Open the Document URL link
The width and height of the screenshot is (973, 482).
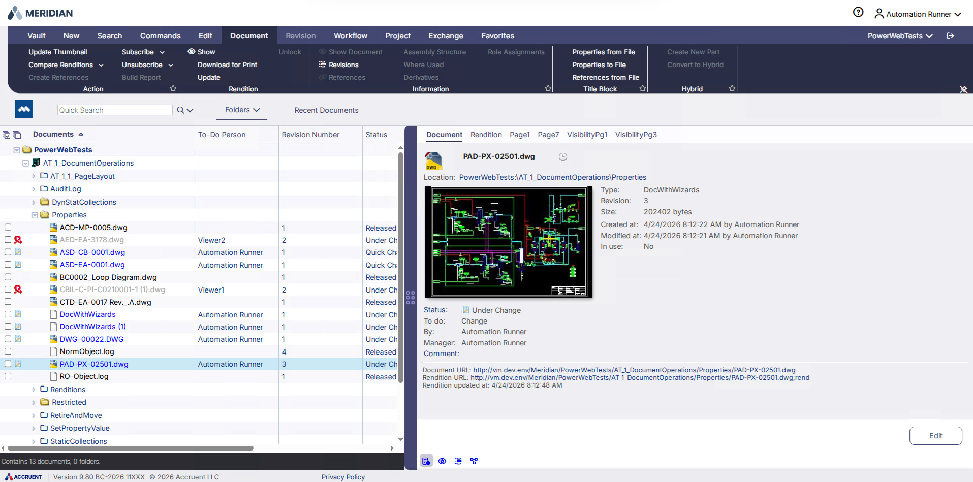point(634,370)
